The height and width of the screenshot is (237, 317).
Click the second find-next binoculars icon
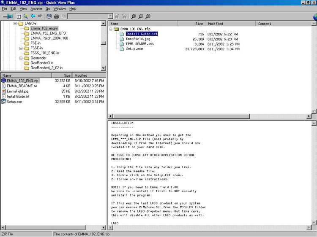[x=124, y=16]
